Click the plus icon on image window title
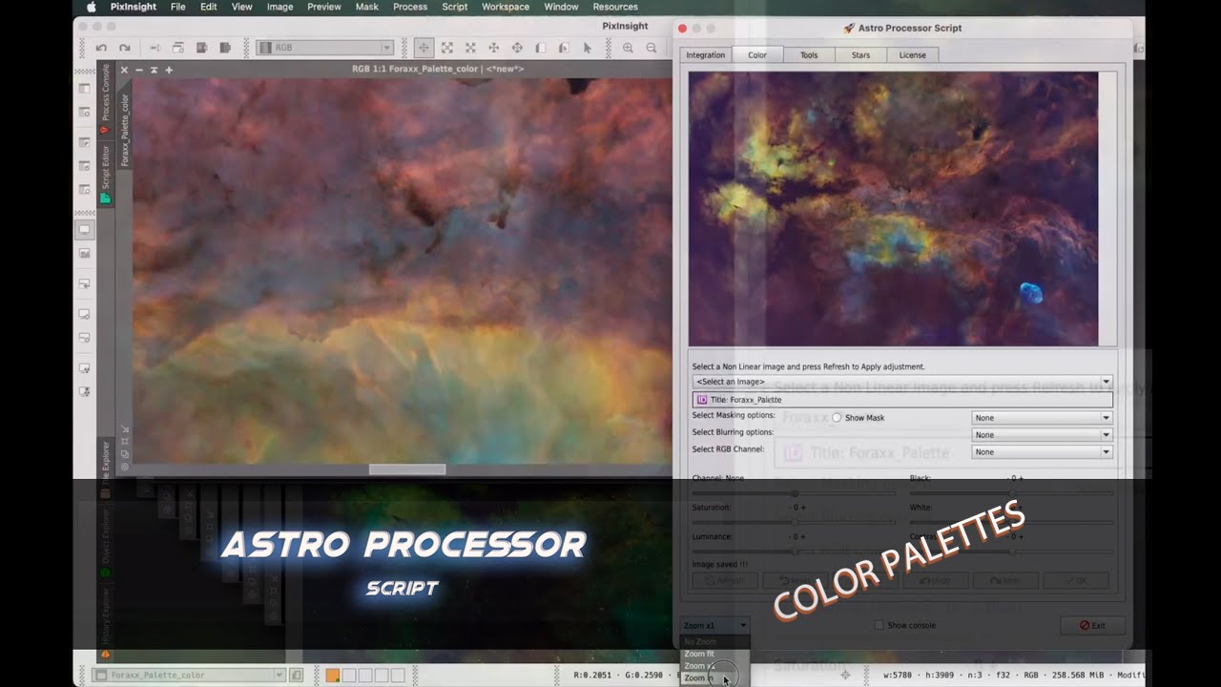The image size is (1221, 687). [x=169, y=70]
